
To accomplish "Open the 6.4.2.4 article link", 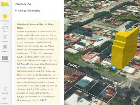I will (20, 97).
